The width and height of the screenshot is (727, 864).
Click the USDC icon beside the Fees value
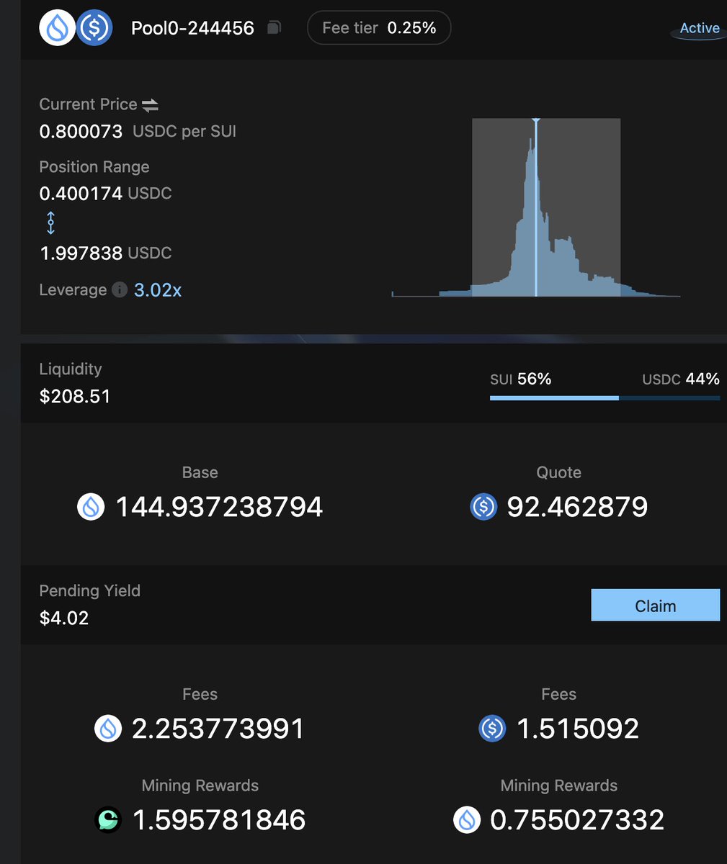pyautogui.click(x=492, y=728)
